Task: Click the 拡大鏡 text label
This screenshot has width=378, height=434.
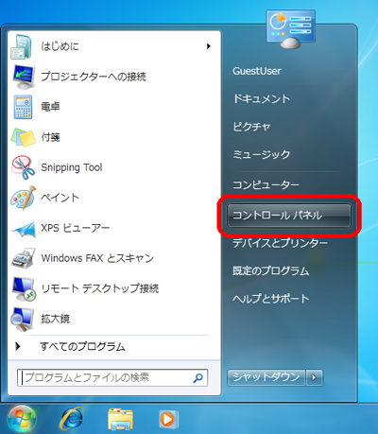Action: tap(55, 319)
